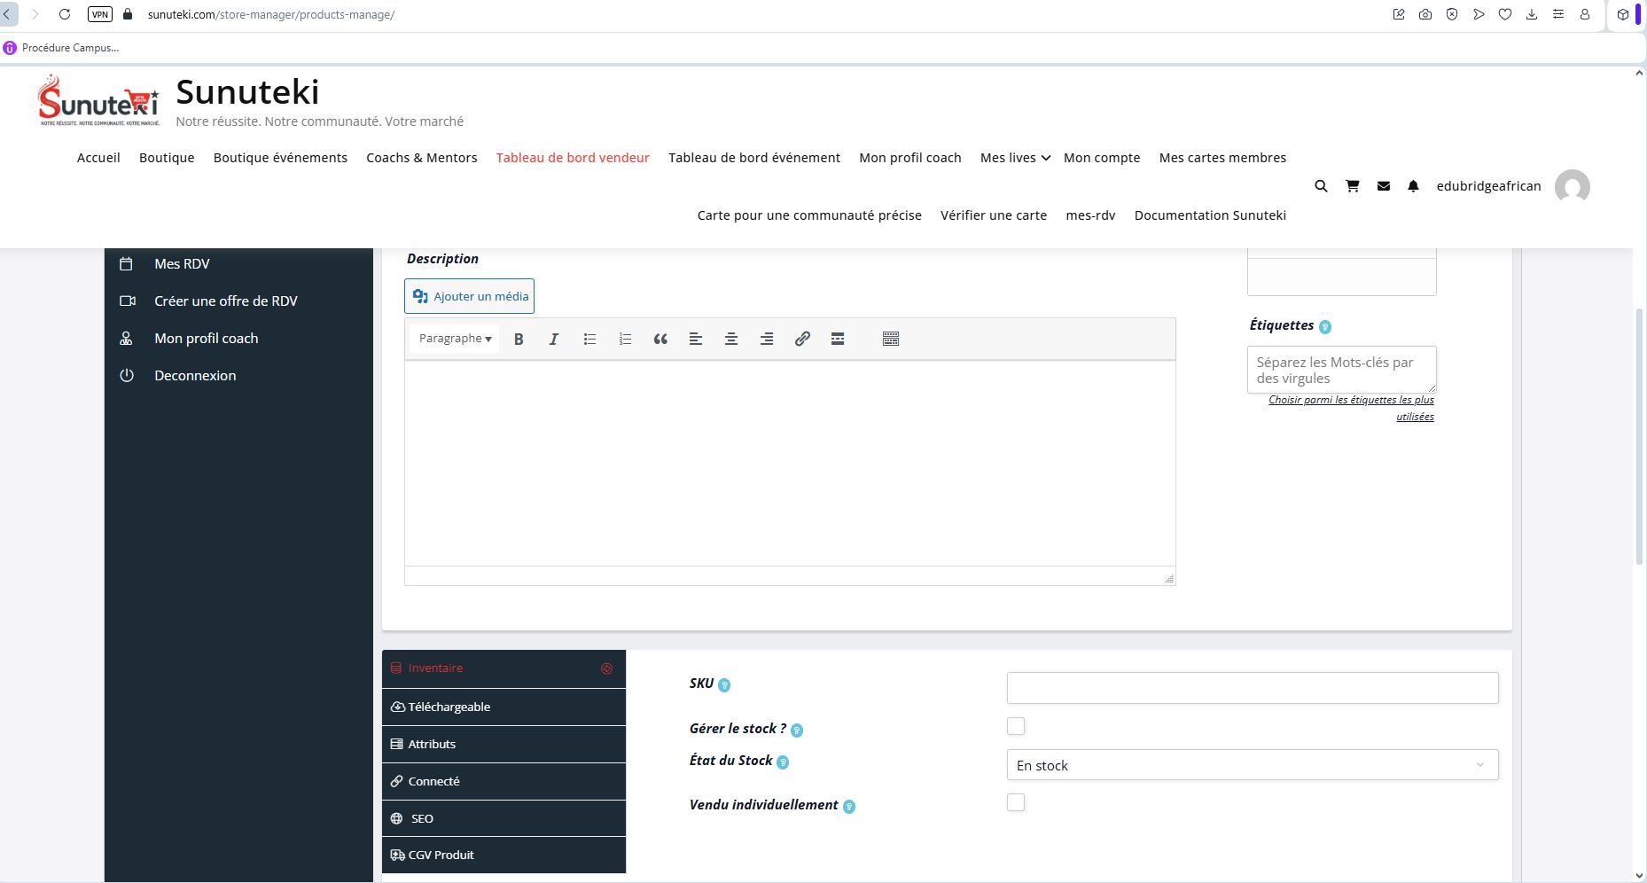Open Créer une offre de RDV
Viewport: 1647px width, 883px height.
225,301
